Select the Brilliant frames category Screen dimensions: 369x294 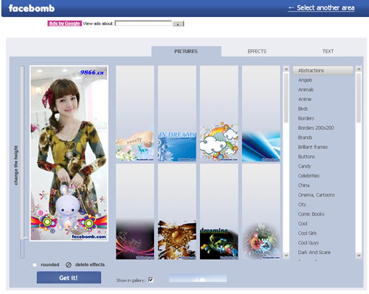pyautogui.click(x=313, y=147)
